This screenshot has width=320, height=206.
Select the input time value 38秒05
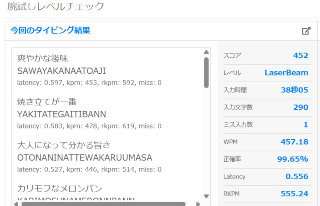294,90
